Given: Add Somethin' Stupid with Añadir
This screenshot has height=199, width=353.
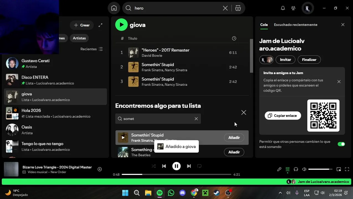Looking at the screenshot, I should tap(234, 138).
